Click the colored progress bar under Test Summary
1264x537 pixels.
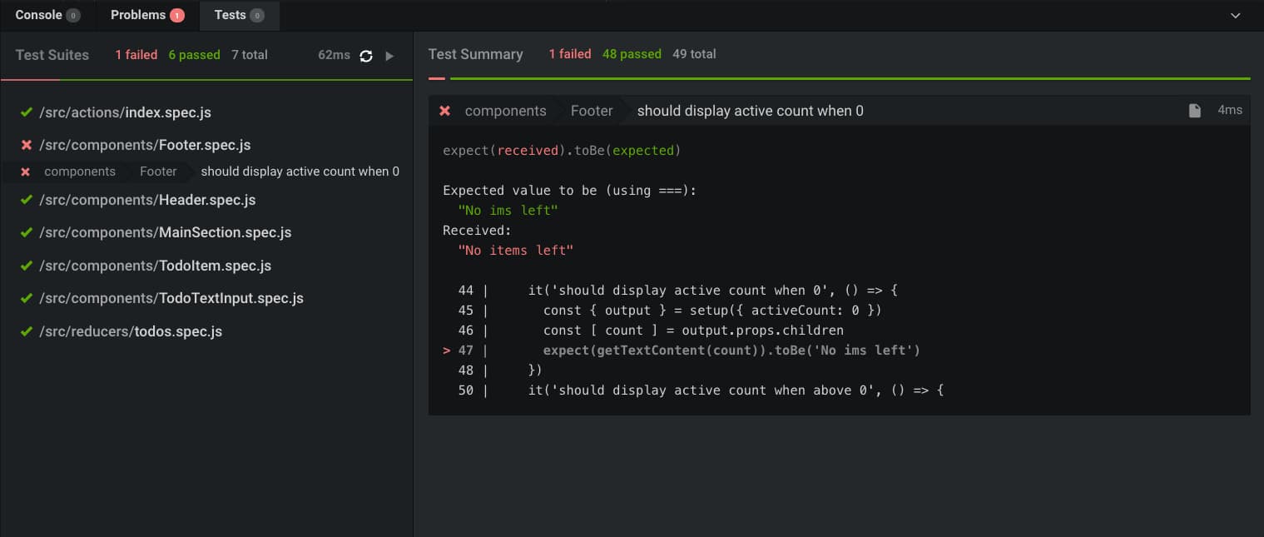point(832,79)
